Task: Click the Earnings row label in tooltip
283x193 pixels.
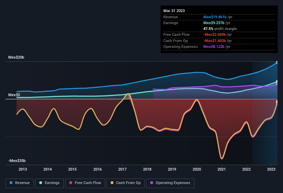Action: tap(171, 23)
